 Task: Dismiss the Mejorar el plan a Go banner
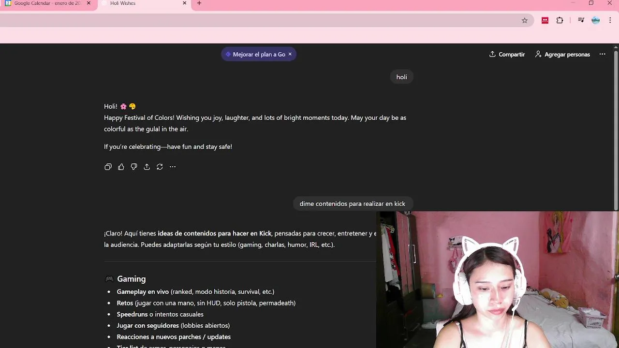tap(290, 54)
